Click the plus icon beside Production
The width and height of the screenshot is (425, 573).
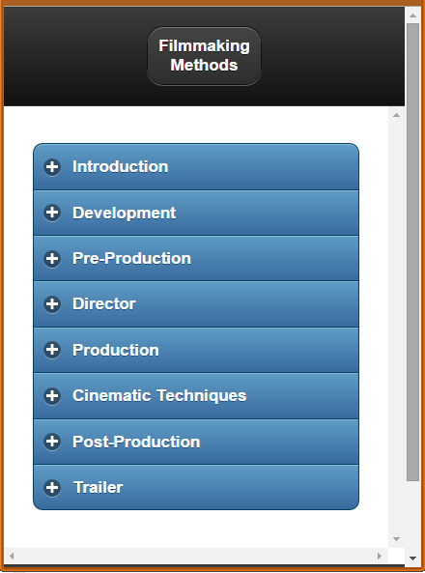(x=52, y=350)
